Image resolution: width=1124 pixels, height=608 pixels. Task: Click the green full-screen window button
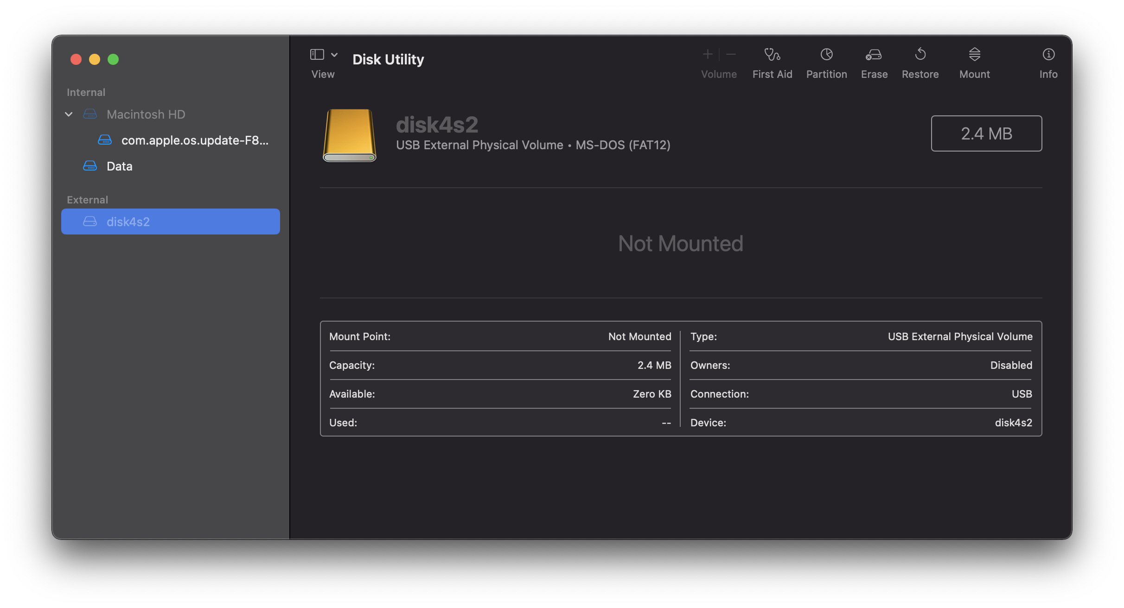tap(113, 59)
